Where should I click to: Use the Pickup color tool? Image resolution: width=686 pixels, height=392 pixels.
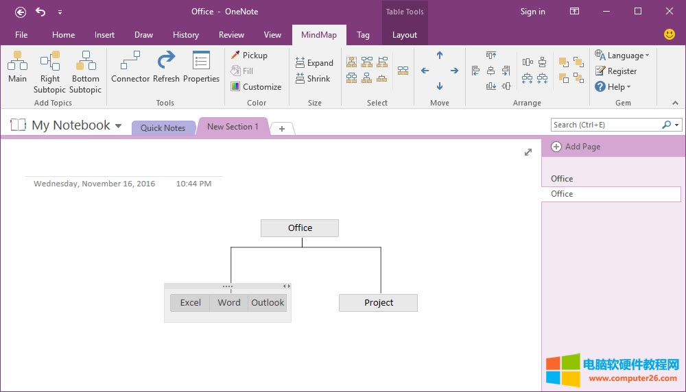(249, 56)
